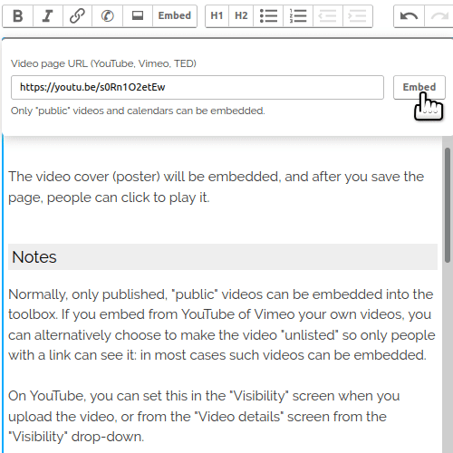The image size is (453, 453).
Task: Apply H2 heading style
Action: [241, 16]
